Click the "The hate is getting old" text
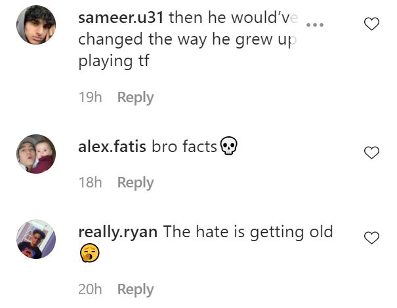 point(248,231)
